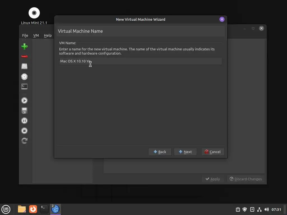
Task: Click the hard disk drive toolbar icon
Action: [x=24, y=66]
